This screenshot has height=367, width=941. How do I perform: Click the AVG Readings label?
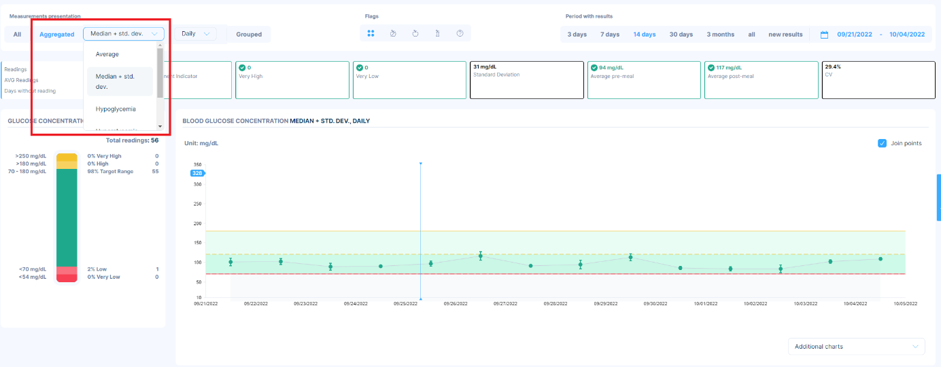click(21, 80)
